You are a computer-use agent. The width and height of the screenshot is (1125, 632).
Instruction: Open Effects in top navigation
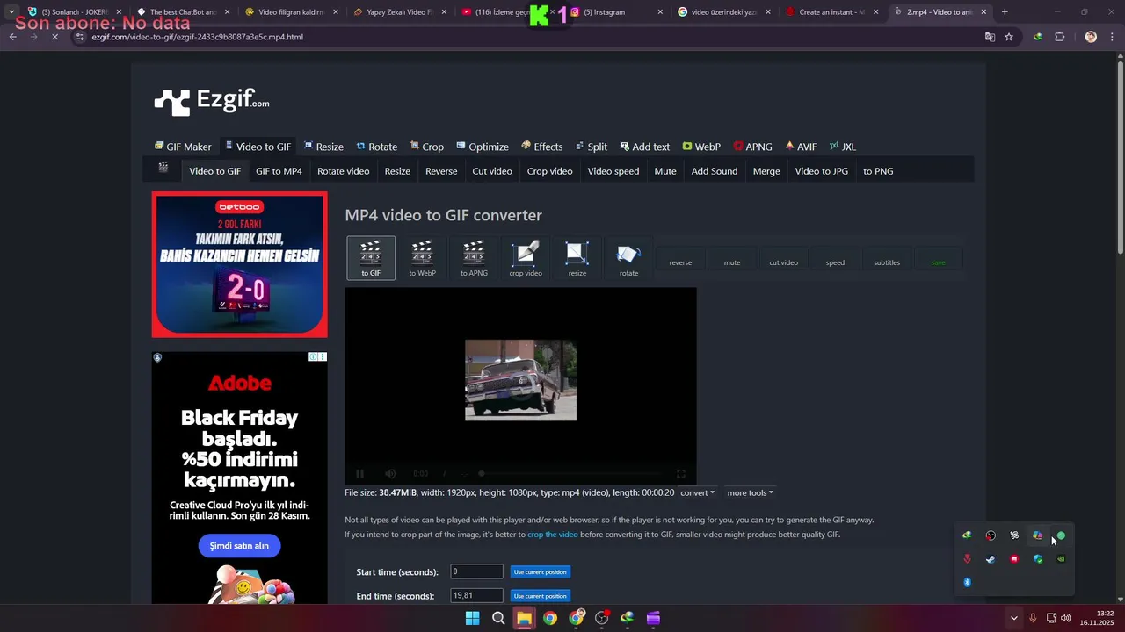tap(541, 147)
